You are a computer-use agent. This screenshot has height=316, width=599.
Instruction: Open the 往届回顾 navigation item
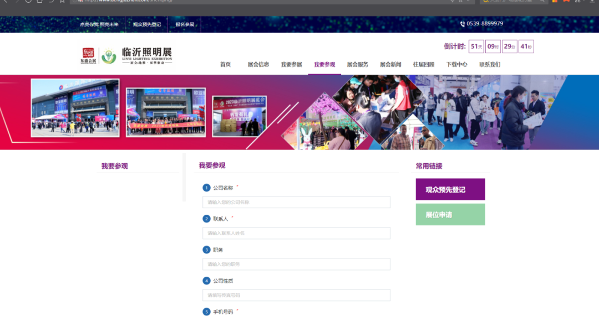tap(424, 64)
